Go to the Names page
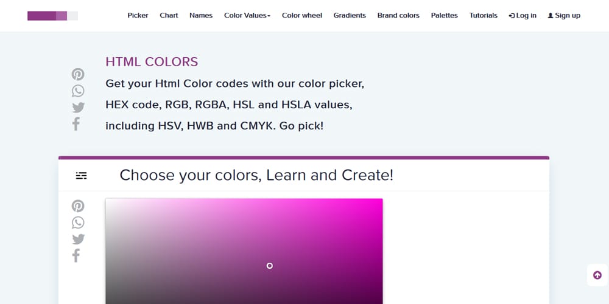 point(201,16)
